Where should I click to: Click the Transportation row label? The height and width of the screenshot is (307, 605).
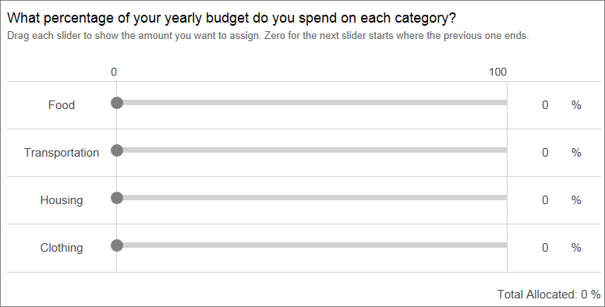62,153
